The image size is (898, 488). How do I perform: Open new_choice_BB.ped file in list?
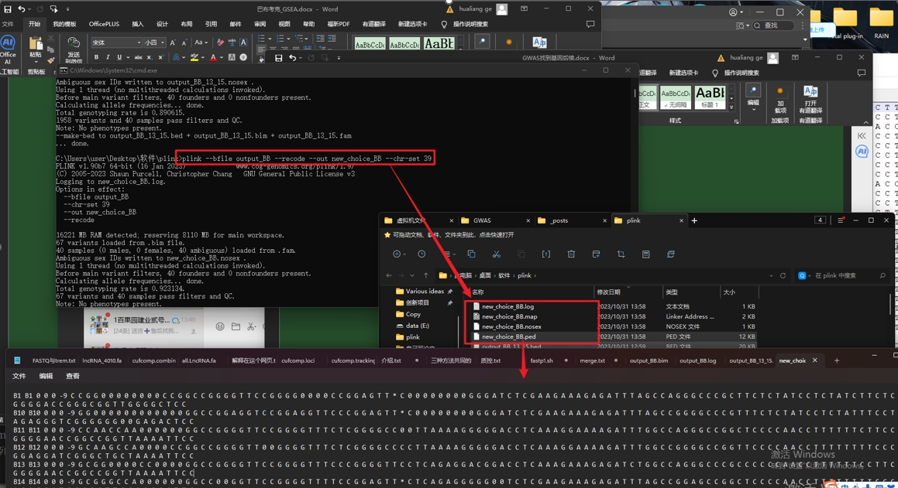pos(508,336)
